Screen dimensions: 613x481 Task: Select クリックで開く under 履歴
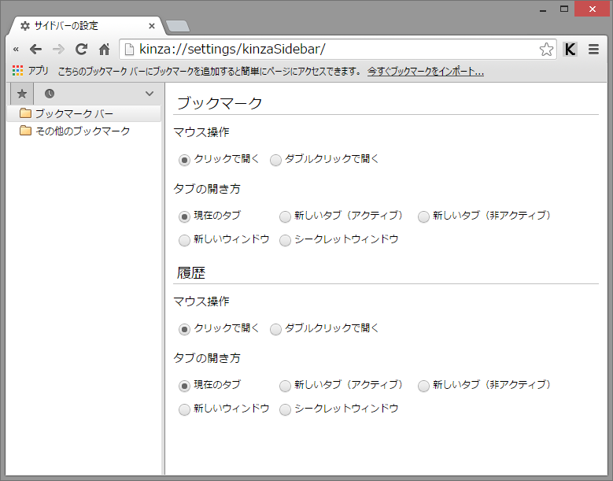tap(184, 329)
